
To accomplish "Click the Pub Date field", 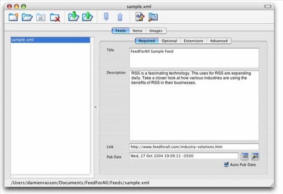I will pyautogui.click(x=184, y=156).
